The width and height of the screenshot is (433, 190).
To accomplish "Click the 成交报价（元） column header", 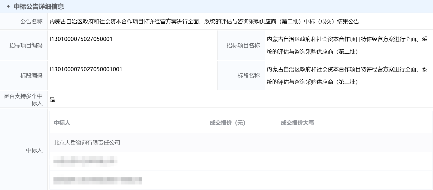I will pyautogui.click(x=228, y=123).
